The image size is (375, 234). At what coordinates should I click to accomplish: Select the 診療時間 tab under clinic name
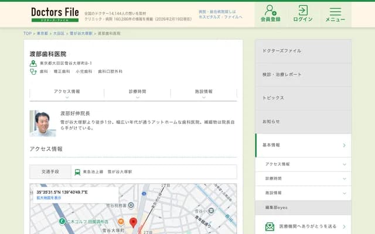[137, 92]
